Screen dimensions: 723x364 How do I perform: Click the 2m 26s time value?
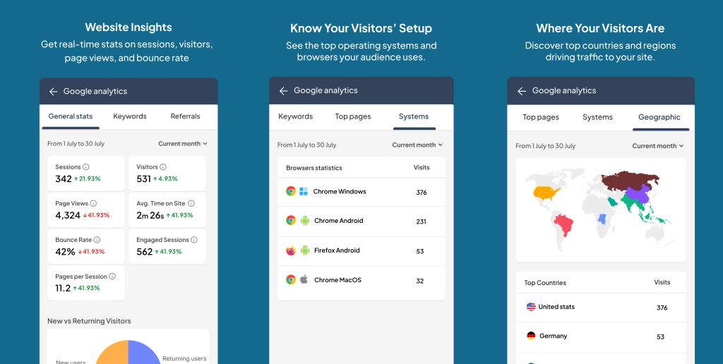(x=150, y=215)
